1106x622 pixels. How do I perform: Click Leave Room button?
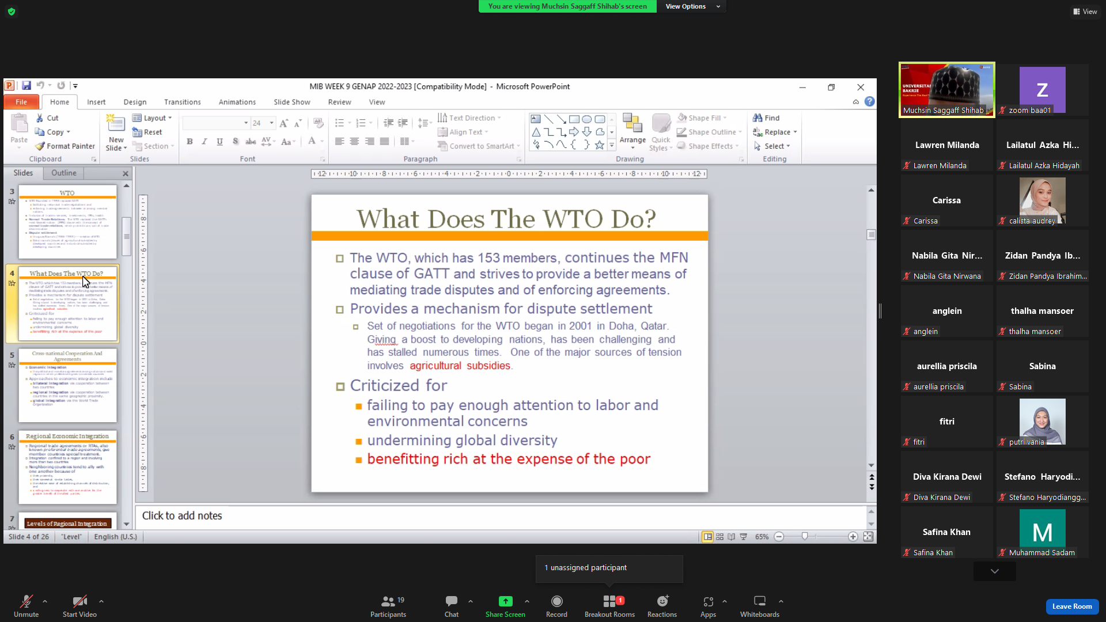[1072, 606]
